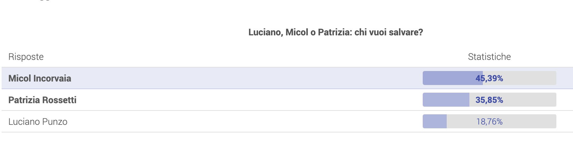This screenshot has width=573, height=142.
Task: Click the blue filled part of Luciano's bar
Action: (435, 121)
